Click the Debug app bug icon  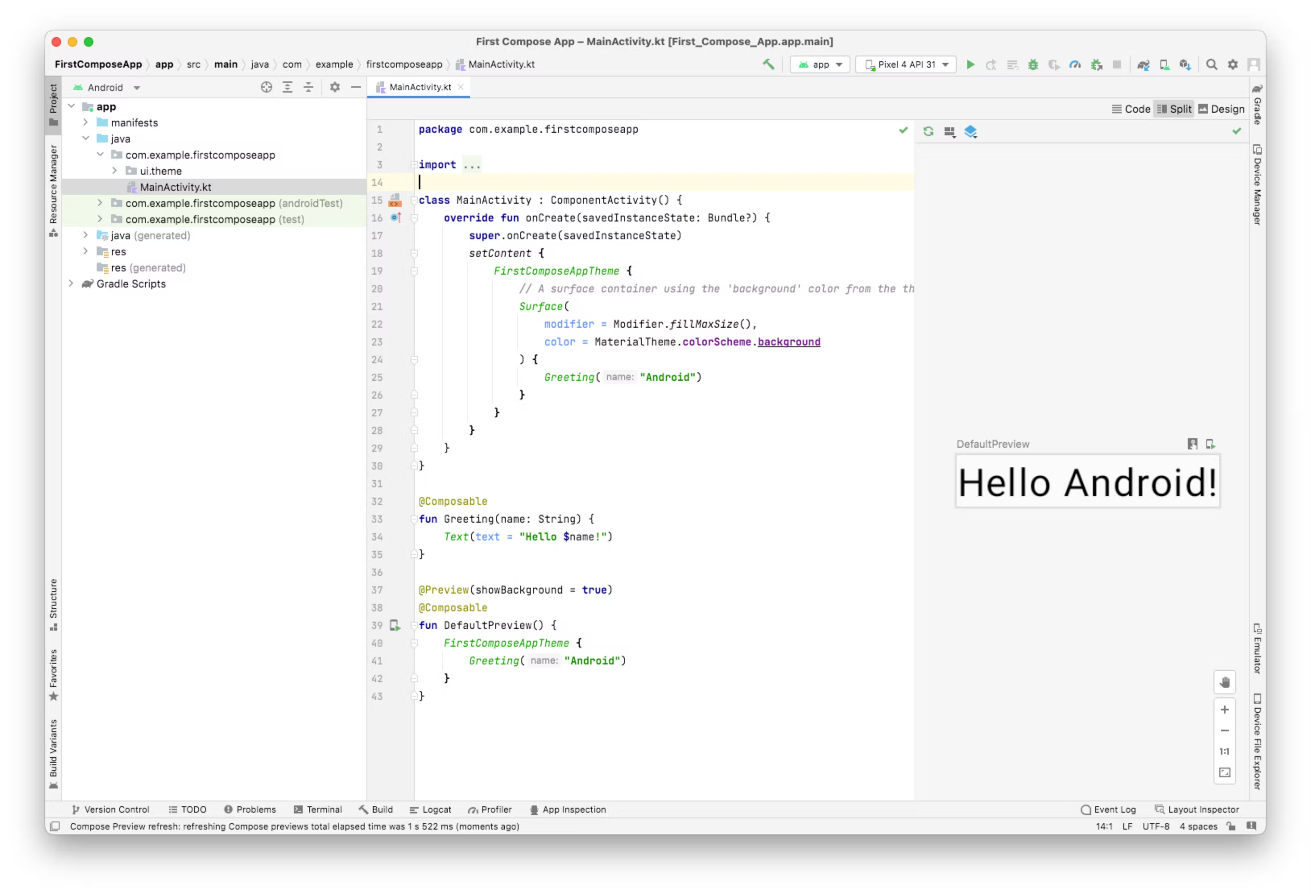pos(1033,65)
